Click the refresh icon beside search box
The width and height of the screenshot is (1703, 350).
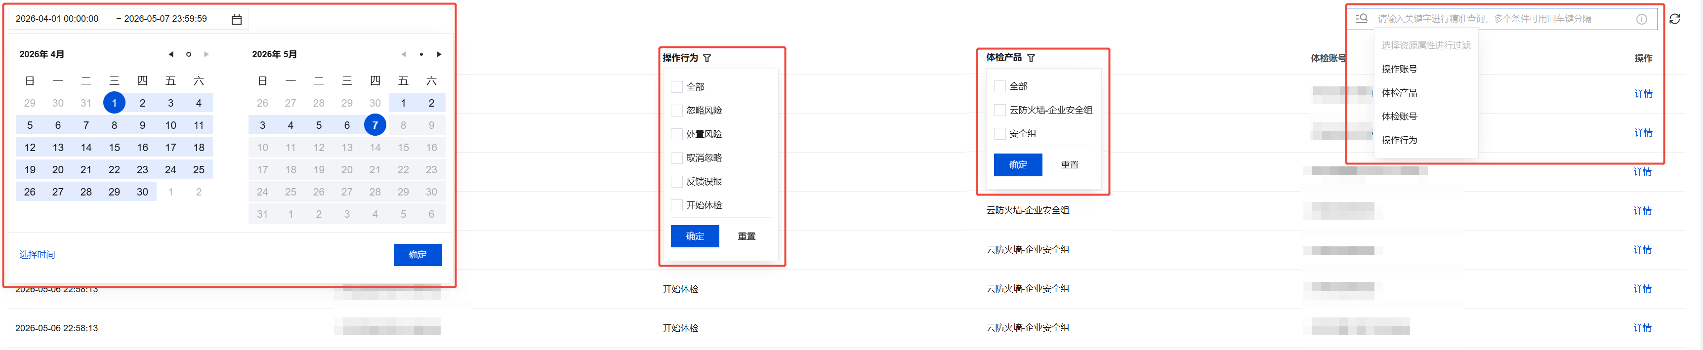tap(1674, 19)
